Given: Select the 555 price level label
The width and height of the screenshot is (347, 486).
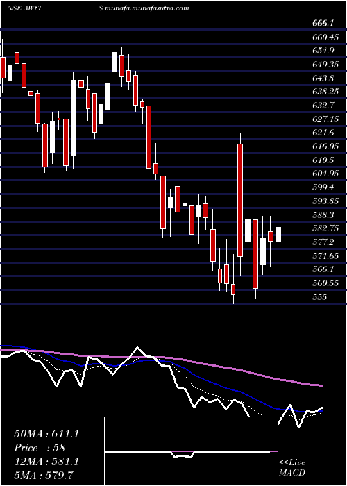Looking at the screenshot, I should [x=320, y=296].
